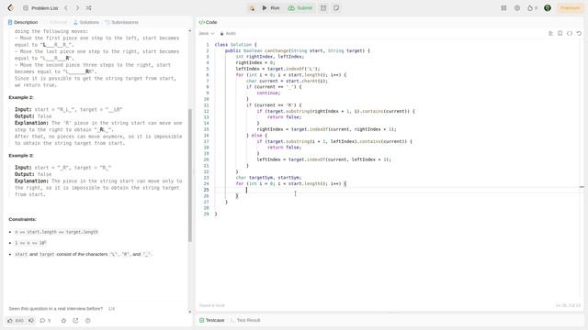Click the 'Saved to local' status text
Screen dimensions: 588x330
[212, 305]
